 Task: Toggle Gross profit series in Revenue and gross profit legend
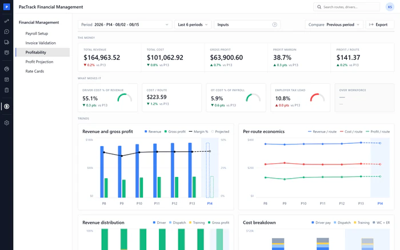(175, 131)
